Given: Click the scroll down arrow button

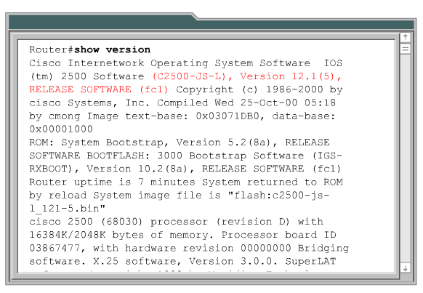Looking at the screenshot, I should tap(406, 268).
